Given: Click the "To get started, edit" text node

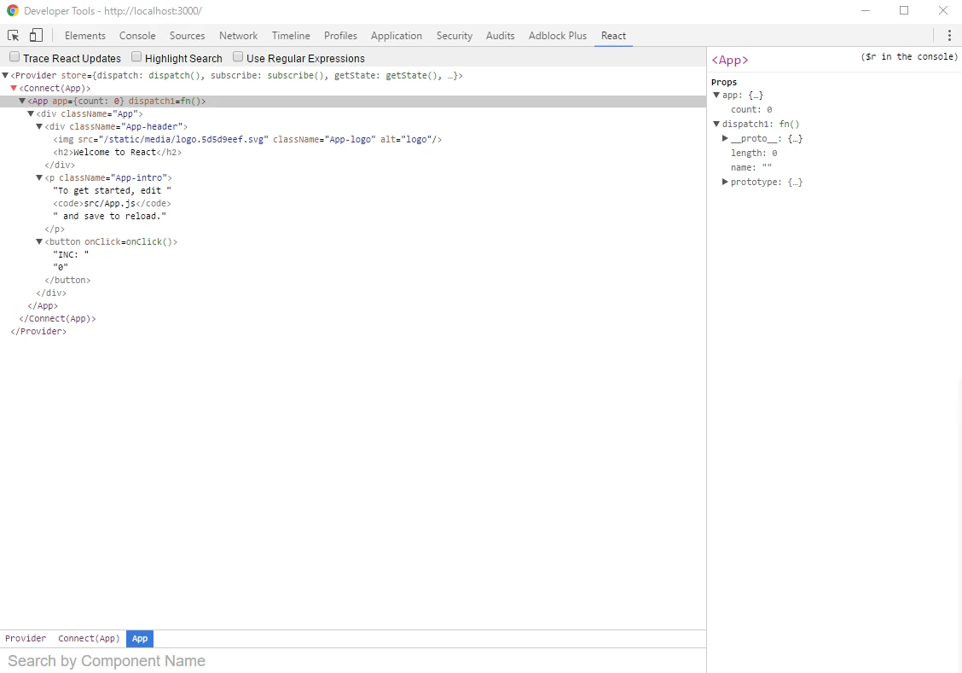Looking at the screenshot, I should click(113, 191).
